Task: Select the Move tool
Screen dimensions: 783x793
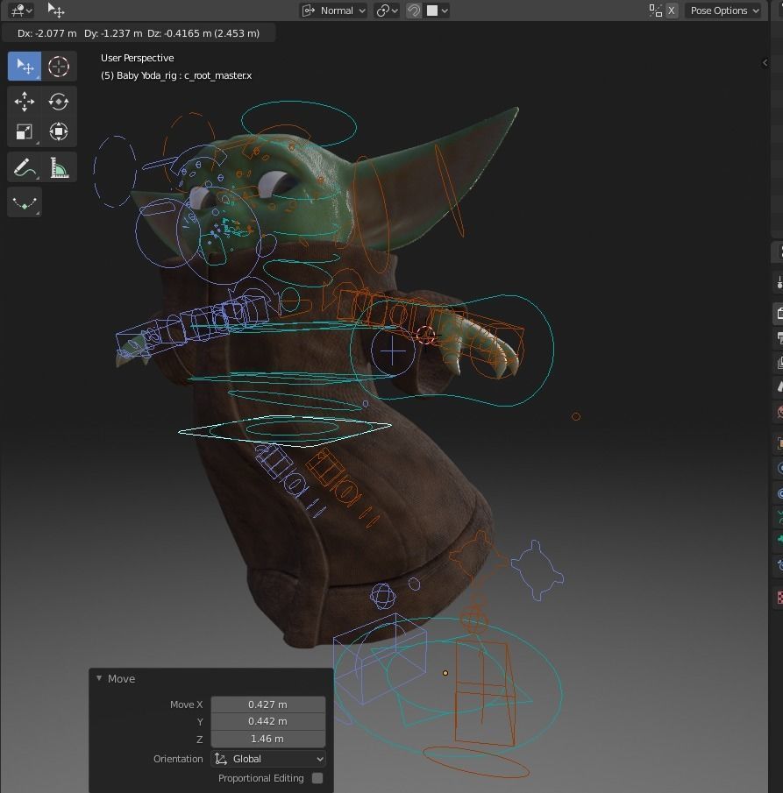Action: tap(25, 102)
